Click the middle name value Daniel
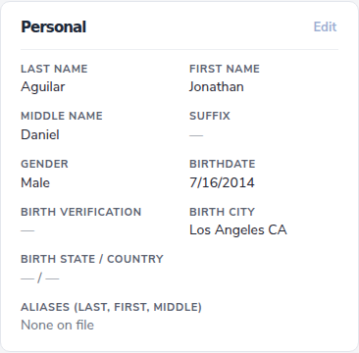Screen dimensions: 359x353 40,134
